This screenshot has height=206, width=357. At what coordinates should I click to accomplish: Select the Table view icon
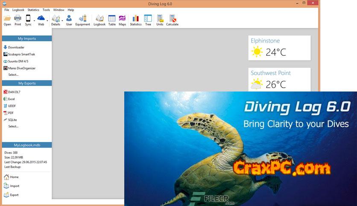coord(112,20)
